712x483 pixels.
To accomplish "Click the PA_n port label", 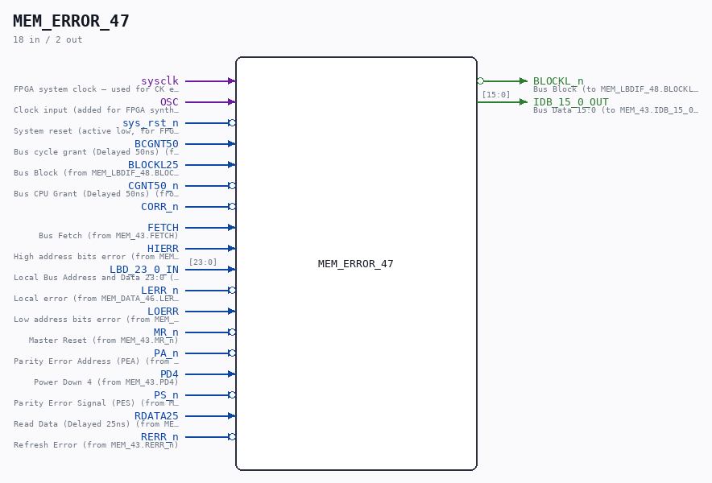I will click(x=166, y=353).
